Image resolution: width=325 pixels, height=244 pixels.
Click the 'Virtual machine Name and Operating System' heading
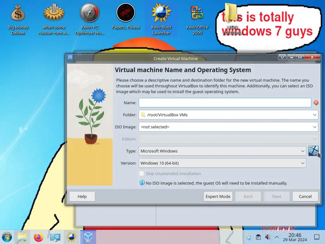coord(183,70)
